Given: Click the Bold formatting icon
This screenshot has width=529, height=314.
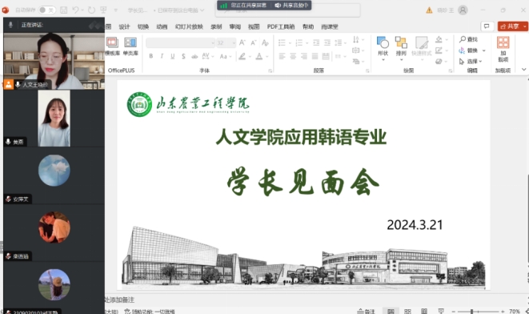Looking at the screenshot, I should [x=150, y=56].
